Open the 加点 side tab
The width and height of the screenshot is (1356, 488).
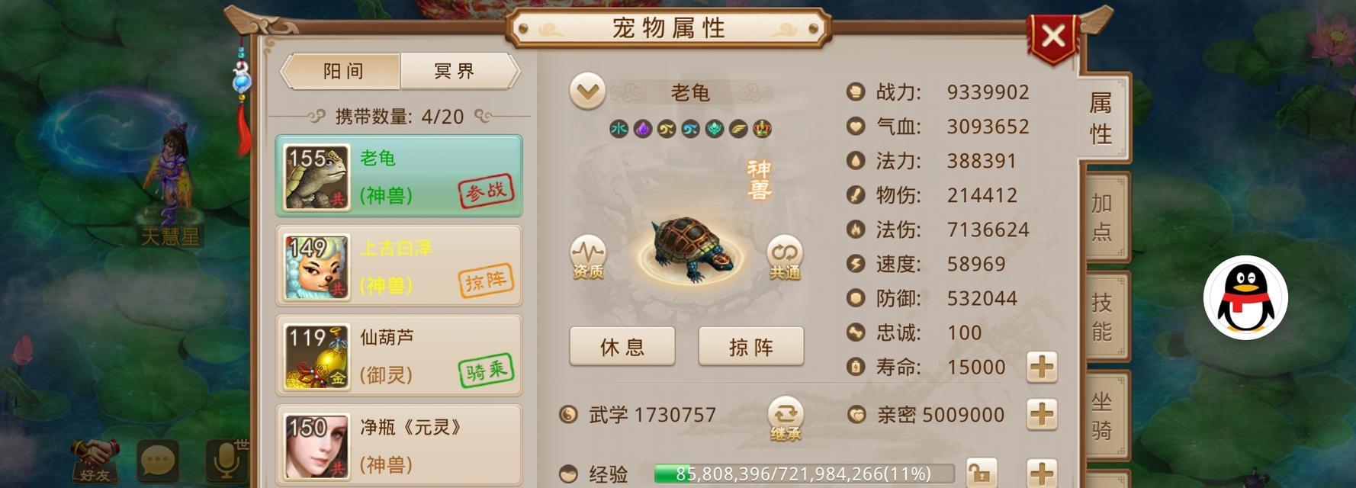point(1102,217)
